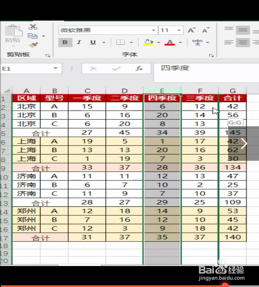The height and width of the screenshot is (287, 259).
Task: Open the Copy options dropdown arrow
Action: pos(44,36)
